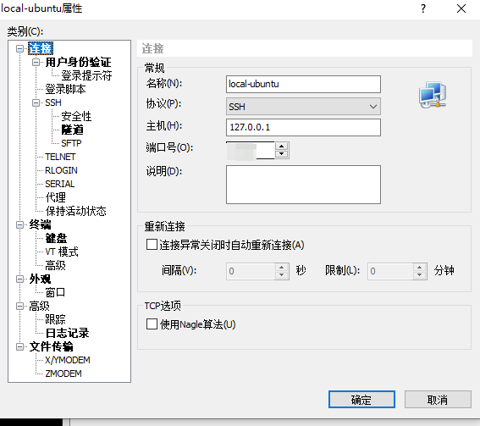Select 键盘 under 终端
This screenshot has height=426, width=480.
click(x=56, y=238)
